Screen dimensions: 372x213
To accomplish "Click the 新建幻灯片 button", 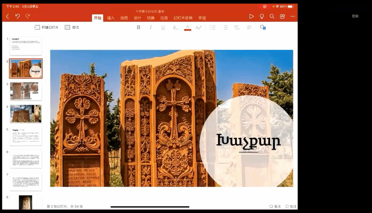I will 46,27.
